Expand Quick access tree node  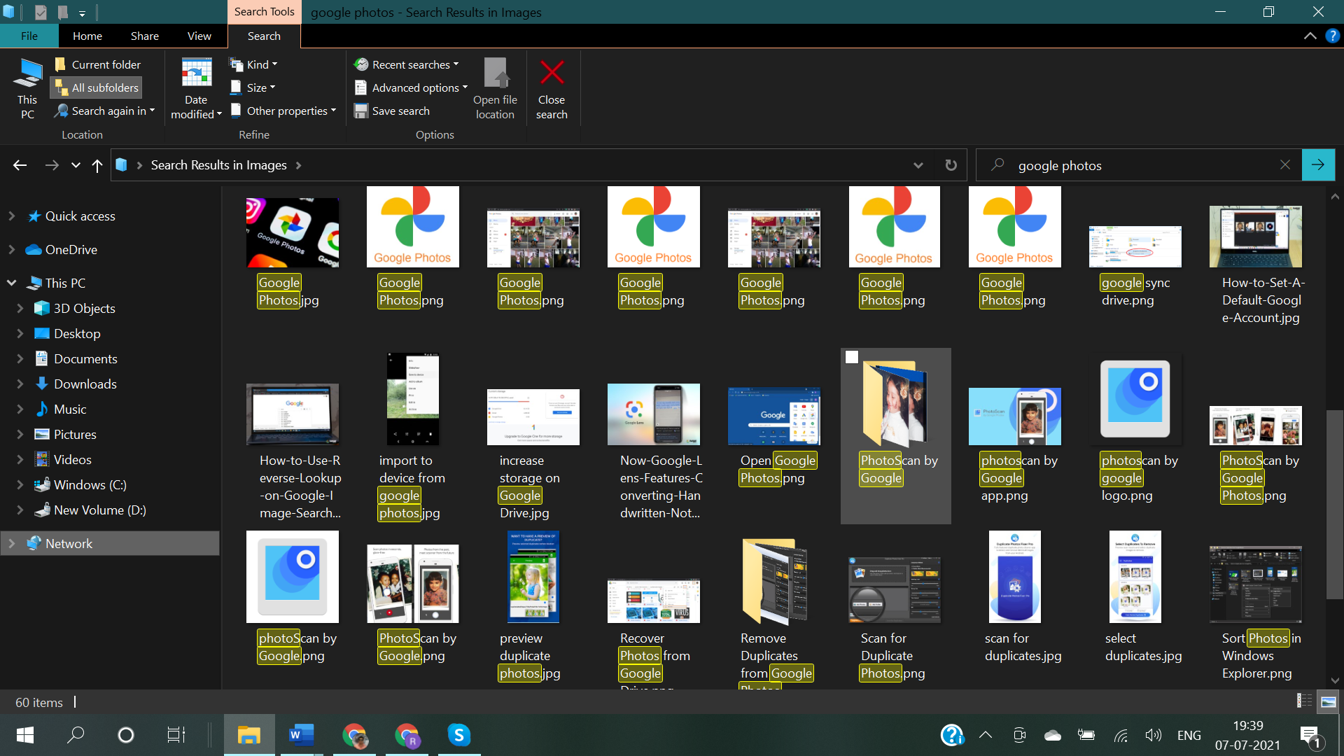[x=11, y=216]
